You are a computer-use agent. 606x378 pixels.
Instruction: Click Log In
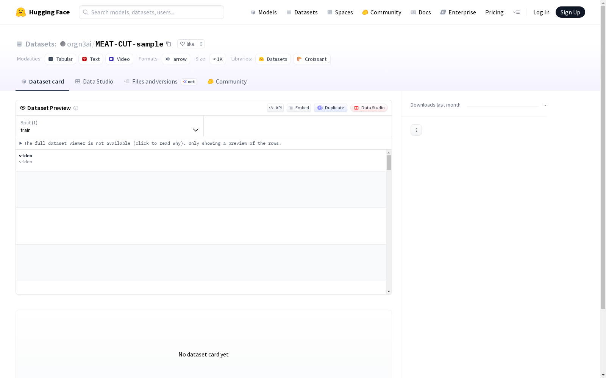[x=541, y=12]
